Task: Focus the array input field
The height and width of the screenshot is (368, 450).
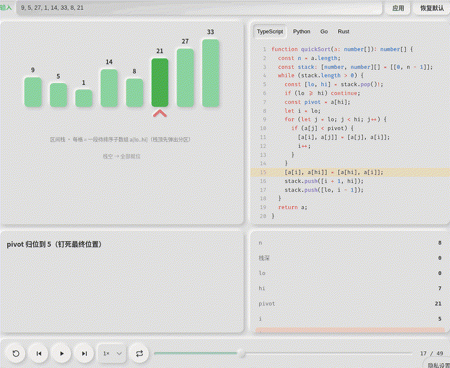Action: click(x=199, y=7)
